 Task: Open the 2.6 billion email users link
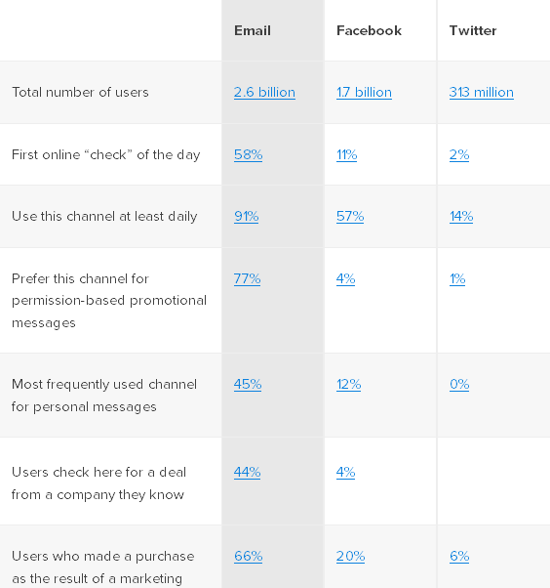[x=264, y=92]
